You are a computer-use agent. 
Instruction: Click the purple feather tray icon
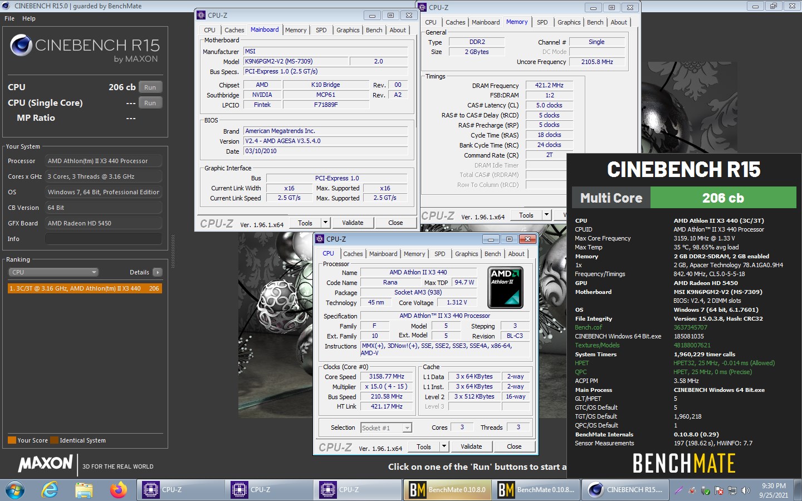coord(678,490)
